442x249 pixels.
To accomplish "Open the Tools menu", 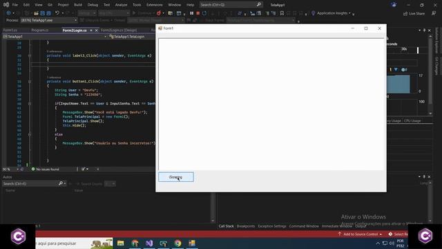I will click(137, 5).
